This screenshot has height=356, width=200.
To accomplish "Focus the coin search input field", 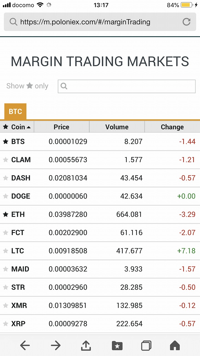I will click(x=131, y=86).
